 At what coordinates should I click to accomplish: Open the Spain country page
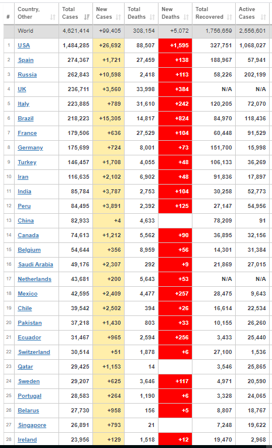click(x=26, y=60)
